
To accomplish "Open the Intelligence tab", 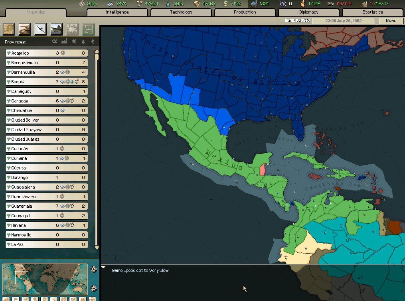I will 117,12.
